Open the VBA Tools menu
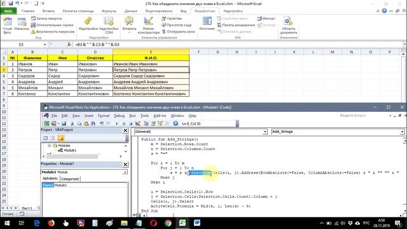This screenshot has width=407, height=229. pos(144,116)
